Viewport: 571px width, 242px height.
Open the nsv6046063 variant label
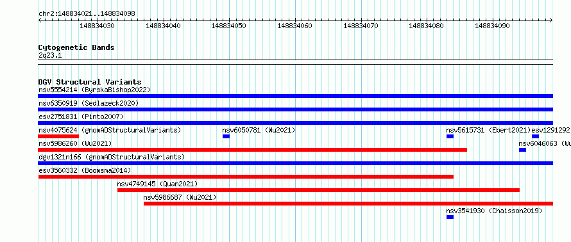(545, 143)
